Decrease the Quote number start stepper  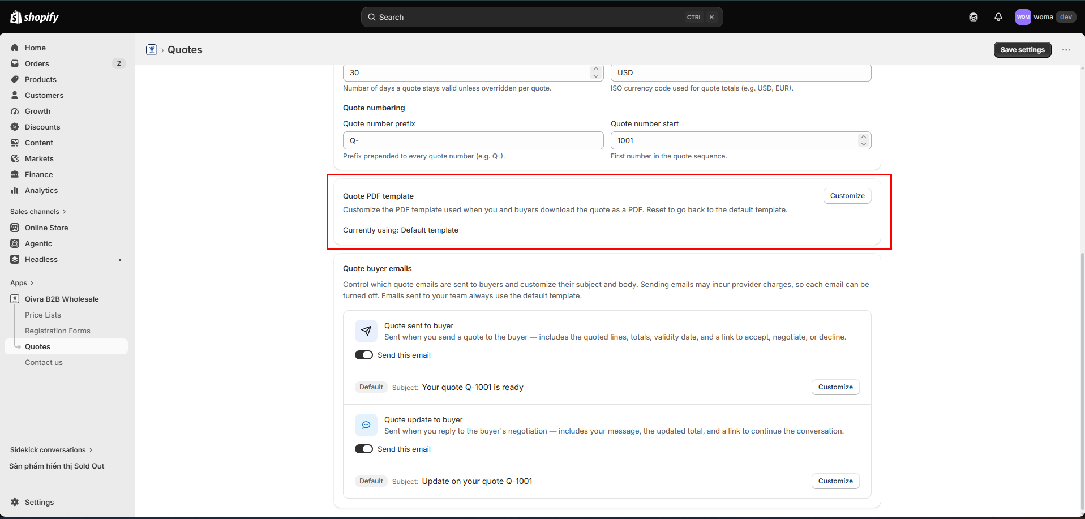(x=863, y=144)
